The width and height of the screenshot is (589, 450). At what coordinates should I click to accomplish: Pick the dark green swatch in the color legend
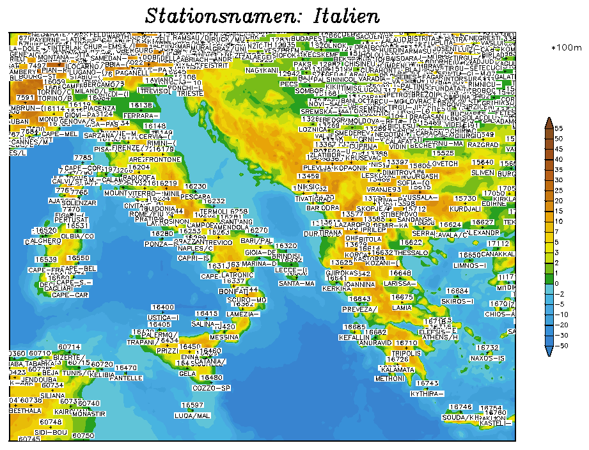(x=549, y=278)
